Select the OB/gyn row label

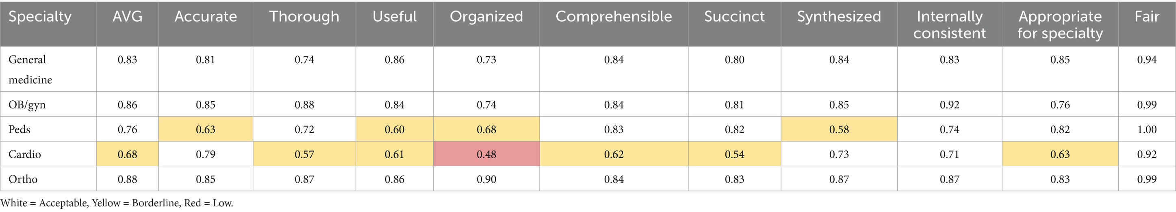coord(27,105)
